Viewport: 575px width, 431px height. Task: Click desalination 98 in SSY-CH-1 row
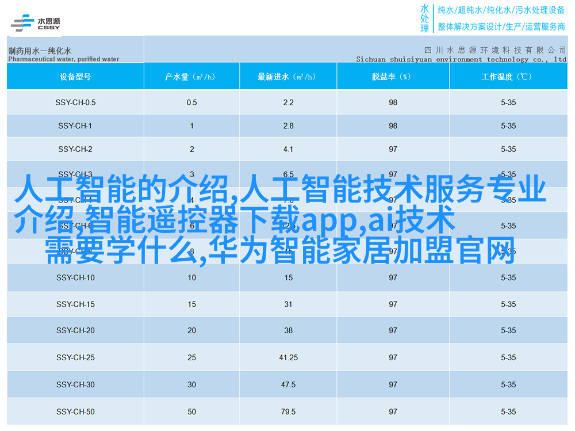click(393, 126)
